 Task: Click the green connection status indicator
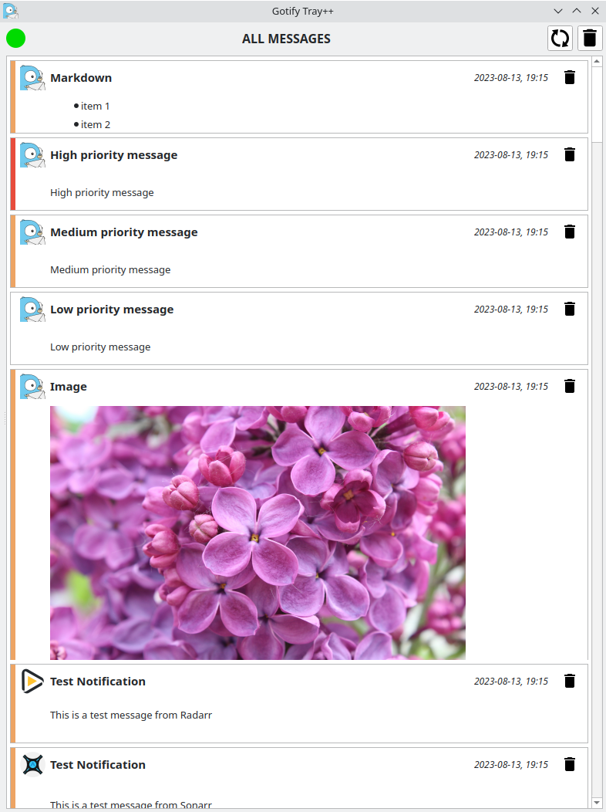pyautogui.click(x=16, y=39)
